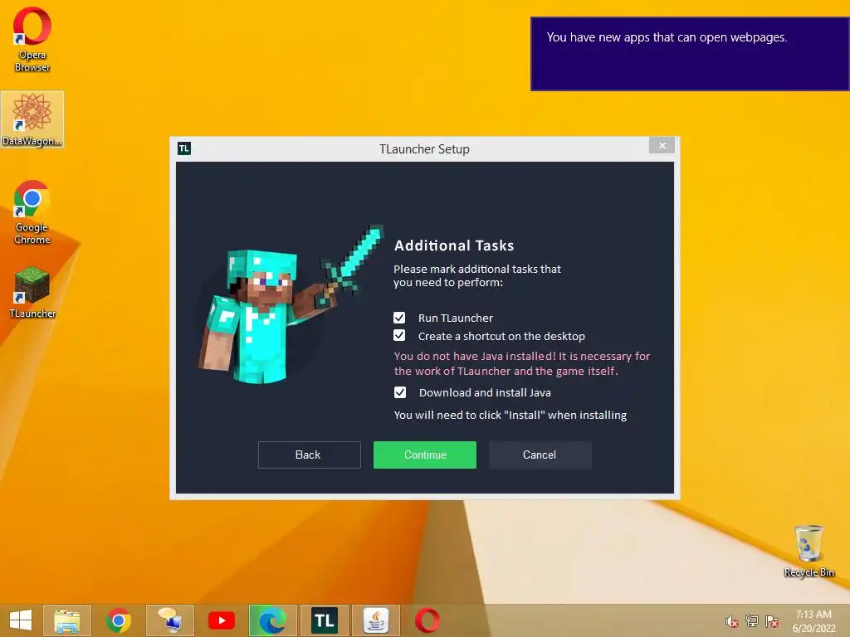Click the Java not installed warning text
850x637 pixels.
coord(521,363)
